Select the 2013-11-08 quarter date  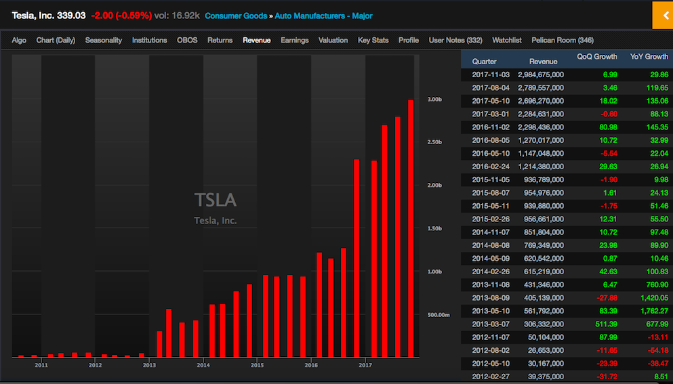[491, 285]
